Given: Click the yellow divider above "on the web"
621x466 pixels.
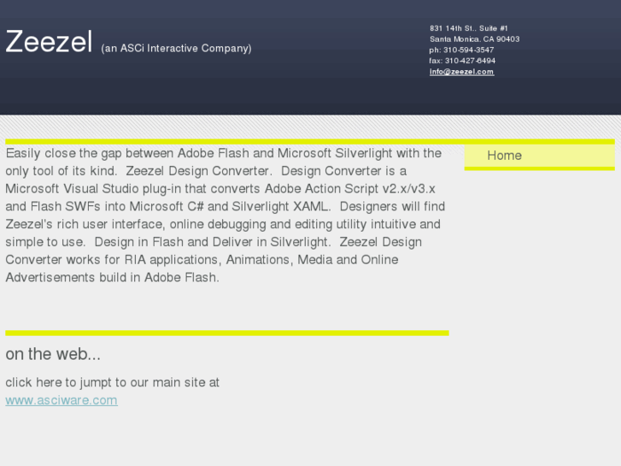Looking at the screenshot, I should [226, 333].
